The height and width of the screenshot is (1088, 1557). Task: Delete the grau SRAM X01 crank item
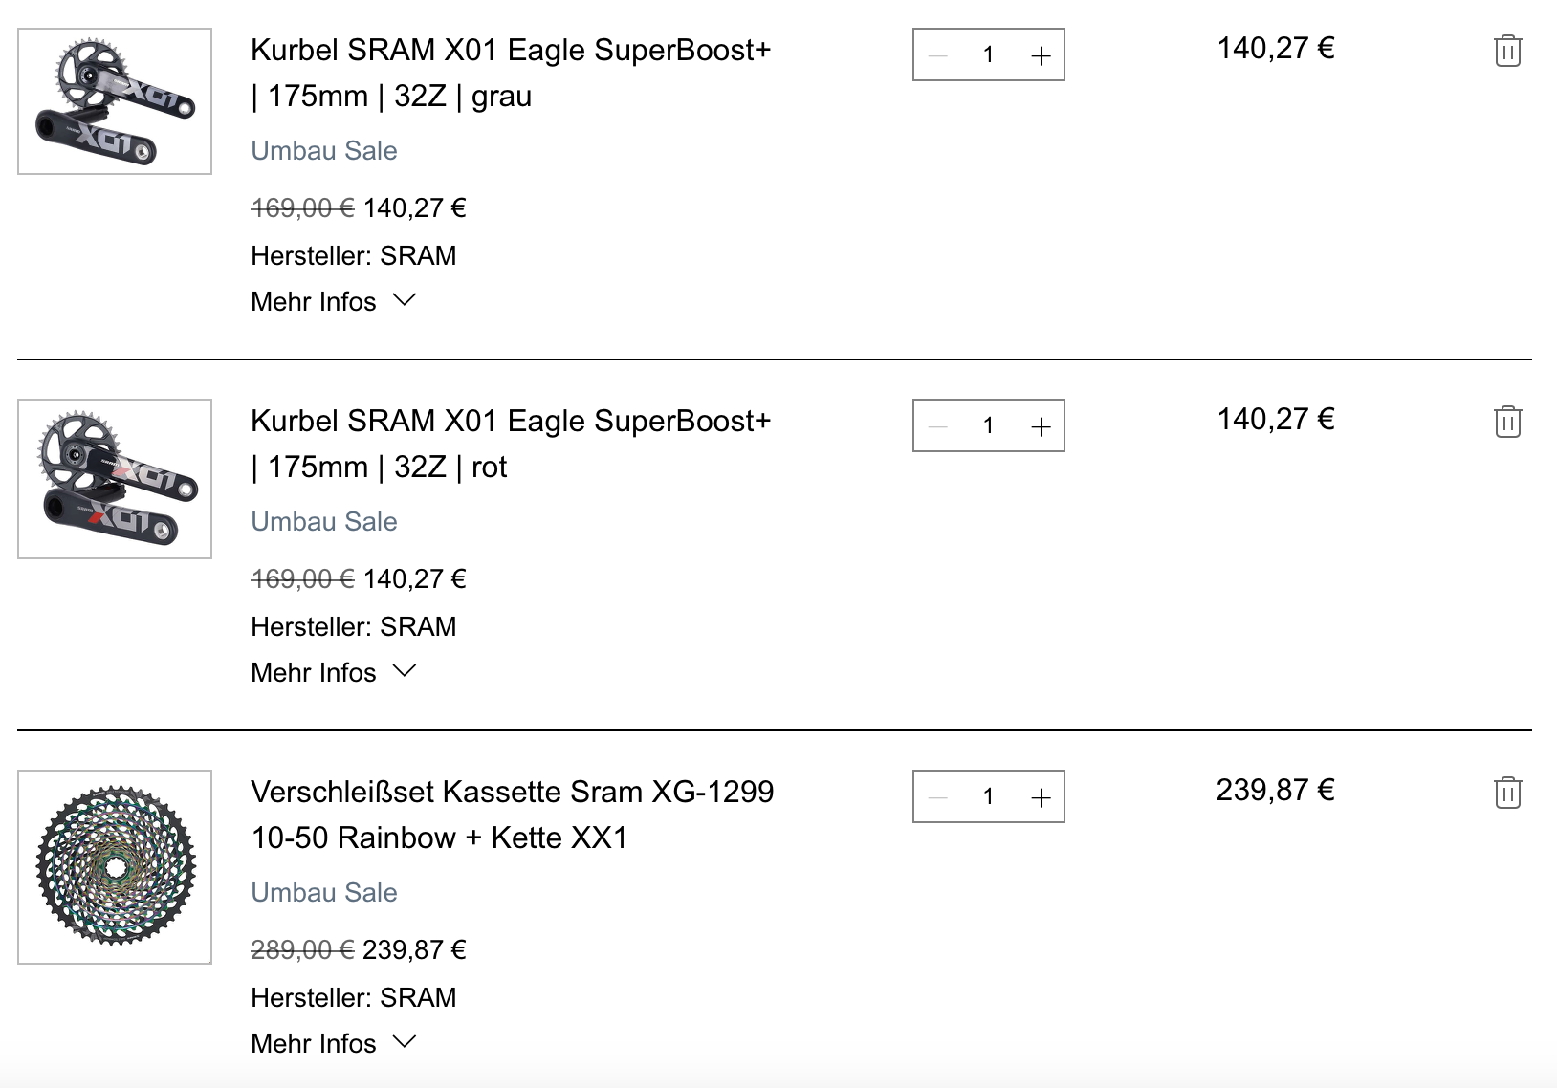(x=1507, y=51)
